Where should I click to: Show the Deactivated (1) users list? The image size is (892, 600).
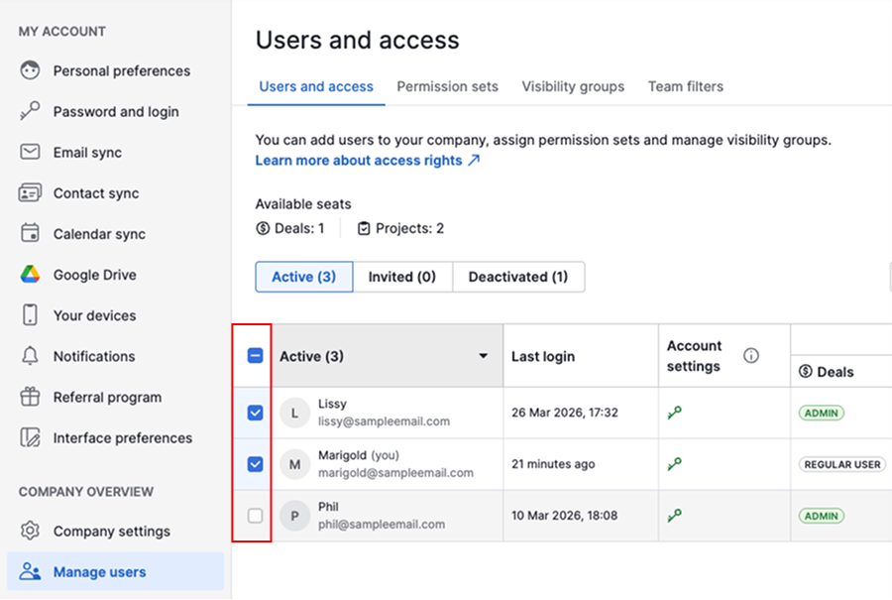(518, 277)
